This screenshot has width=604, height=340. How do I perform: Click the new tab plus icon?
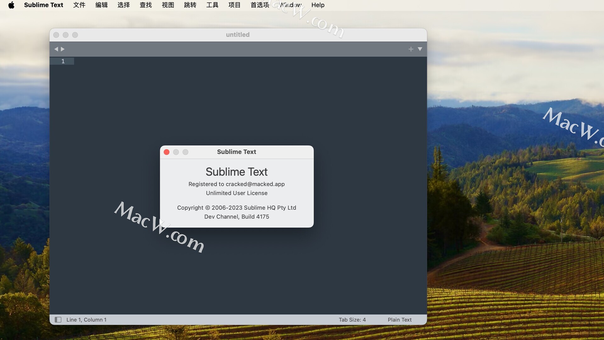(411, 49)
